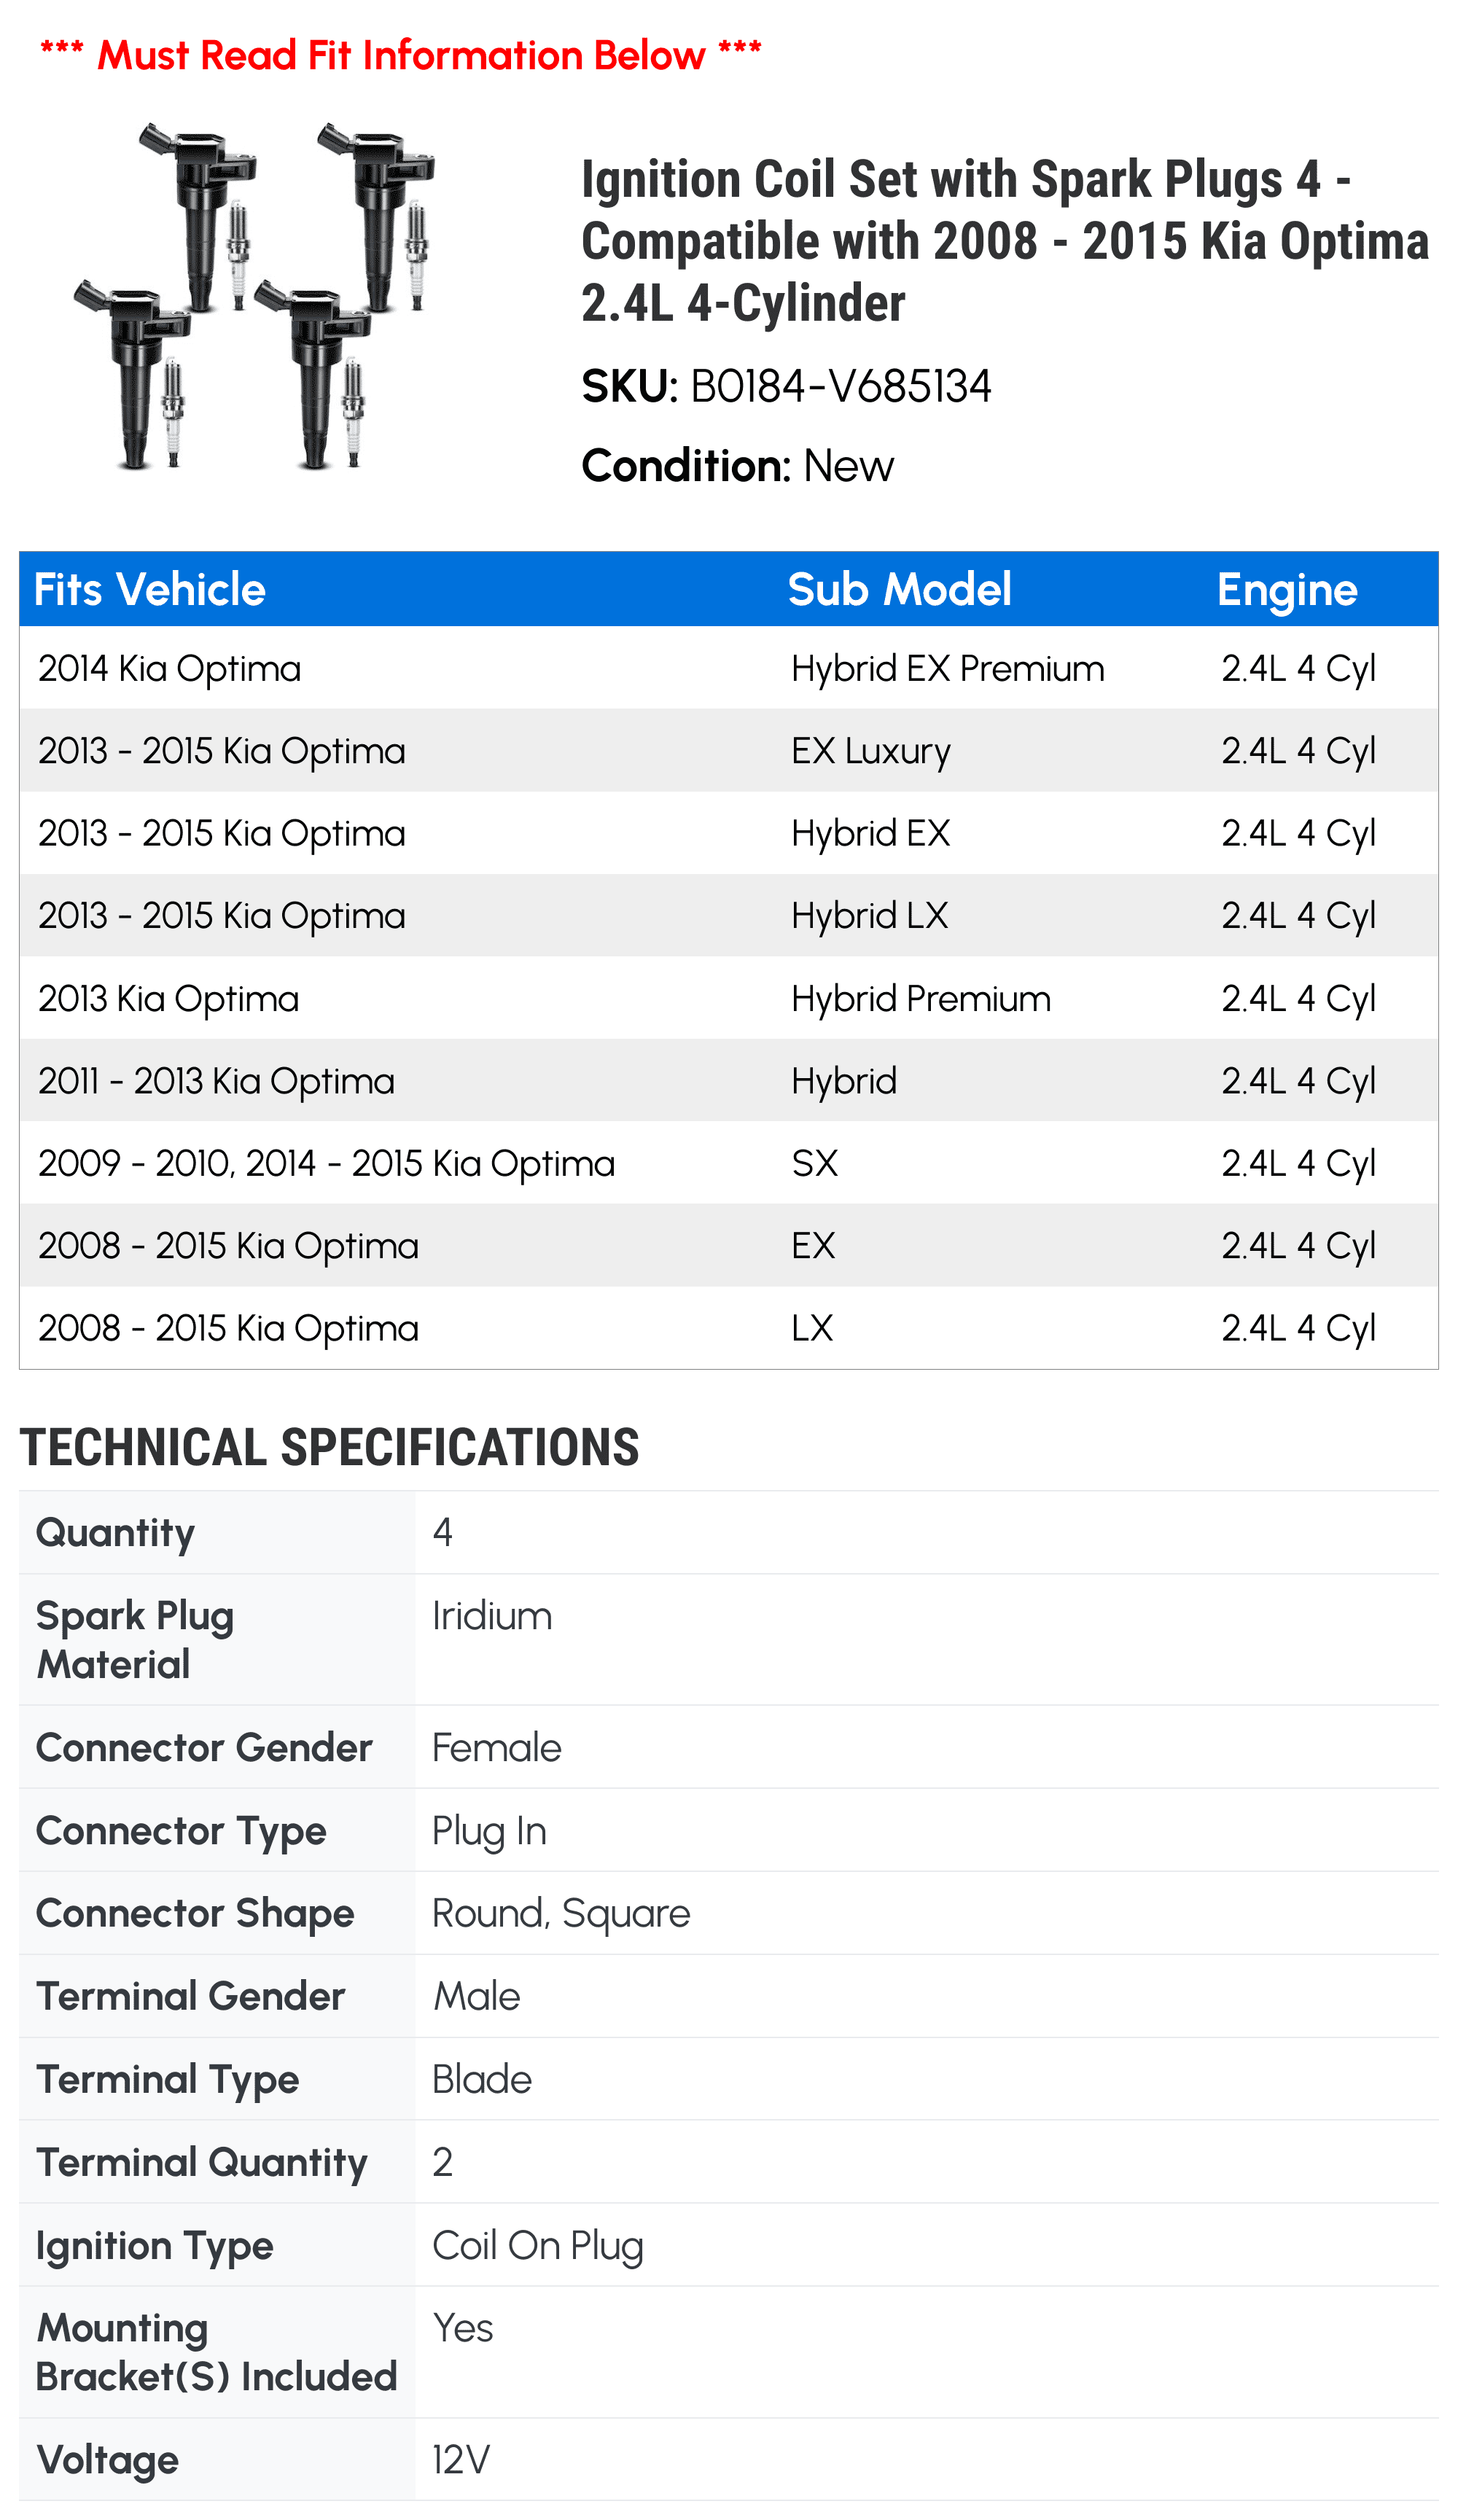Click the 2008 - 2015 Kia Optima LX row
This screenshot has height=2520, width=1458.
tap(728, 1328)
